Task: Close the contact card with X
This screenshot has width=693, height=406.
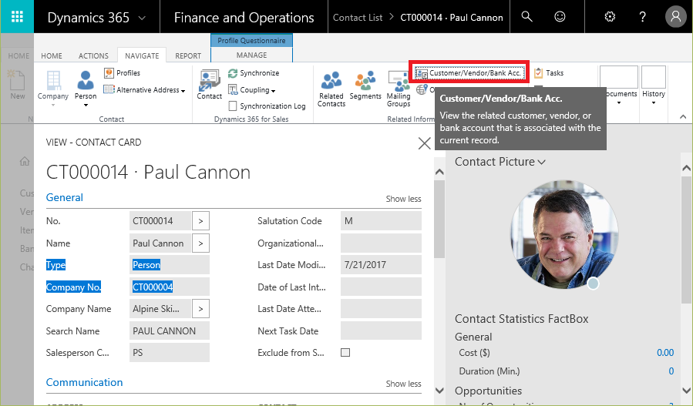Action: 424,143
